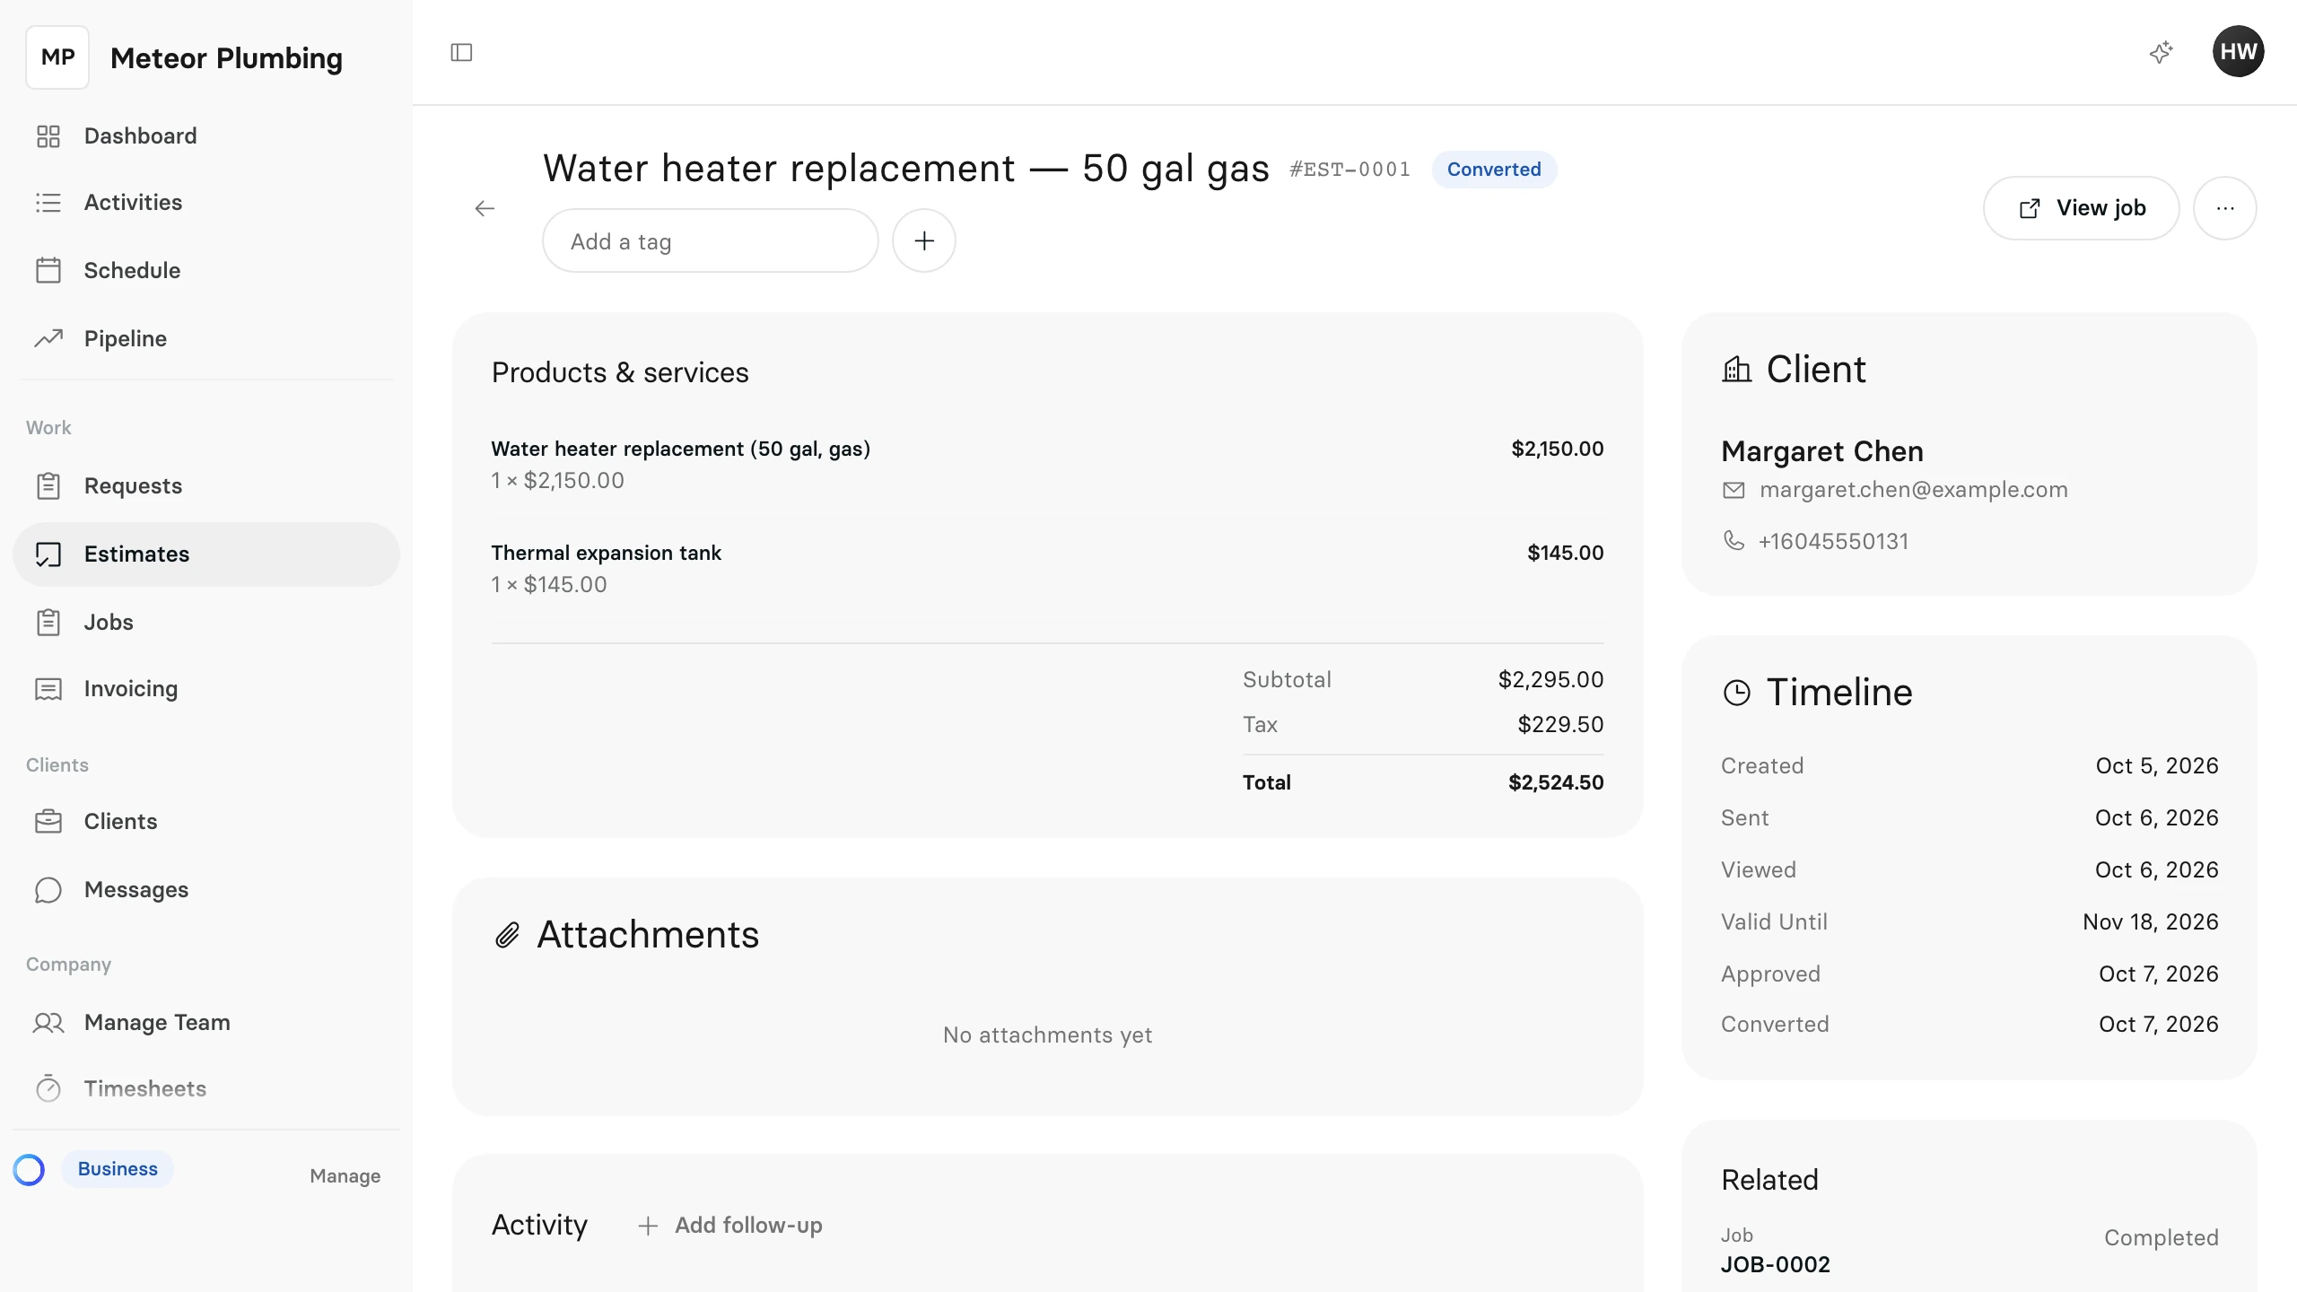Viewport: 2297px width, 1292px height.
Task: Open Requests in Work section
Action: (x=206, y=485)
